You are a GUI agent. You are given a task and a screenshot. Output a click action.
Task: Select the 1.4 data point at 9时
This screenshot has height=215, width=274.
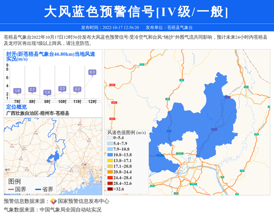pyautogui.click(x=47, y=93)
